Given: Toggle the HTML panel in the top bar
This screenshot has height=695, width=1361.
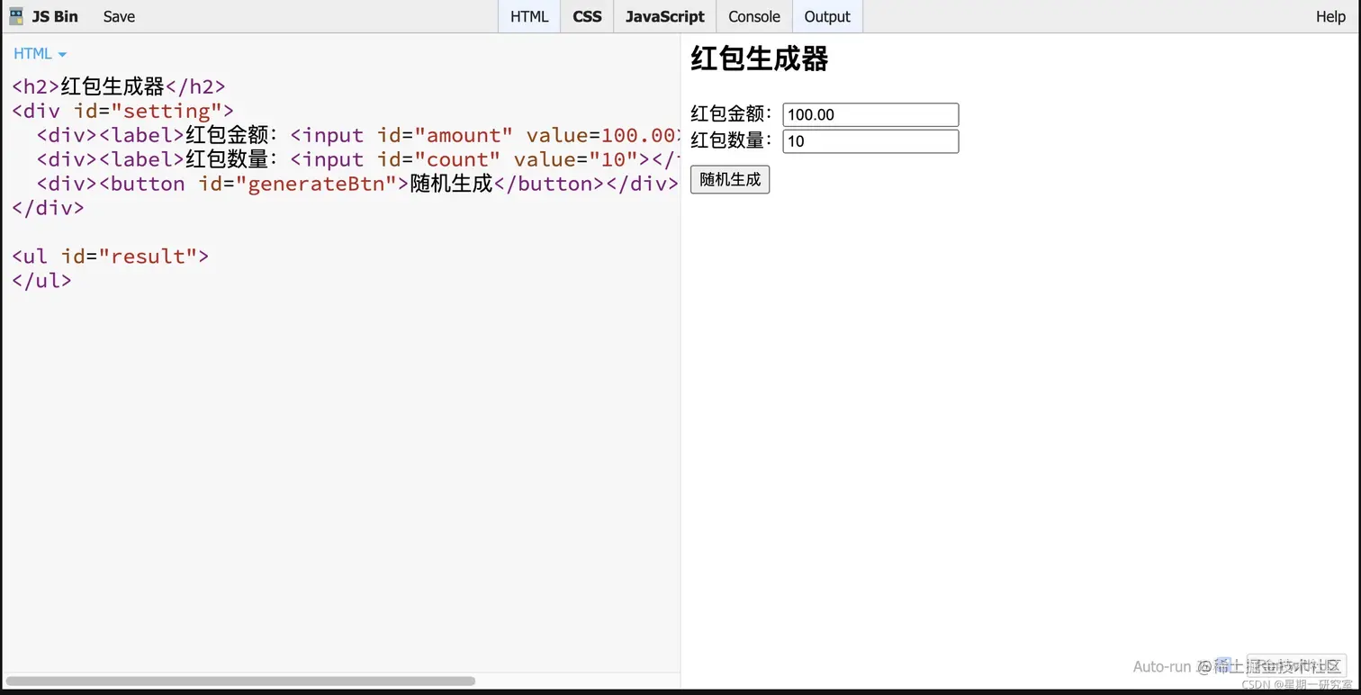Looking at the screenshot, I should 528,16.
